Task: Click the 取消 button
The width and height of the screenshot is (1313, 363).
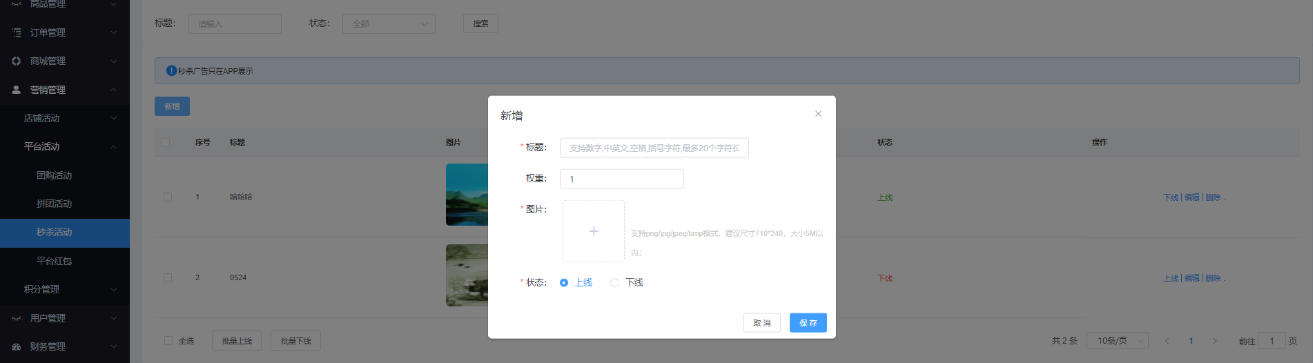Action: pos(761,323)
